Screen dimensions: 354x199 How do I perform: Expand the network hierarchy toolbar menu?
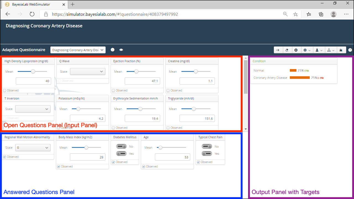coord(330,50)
